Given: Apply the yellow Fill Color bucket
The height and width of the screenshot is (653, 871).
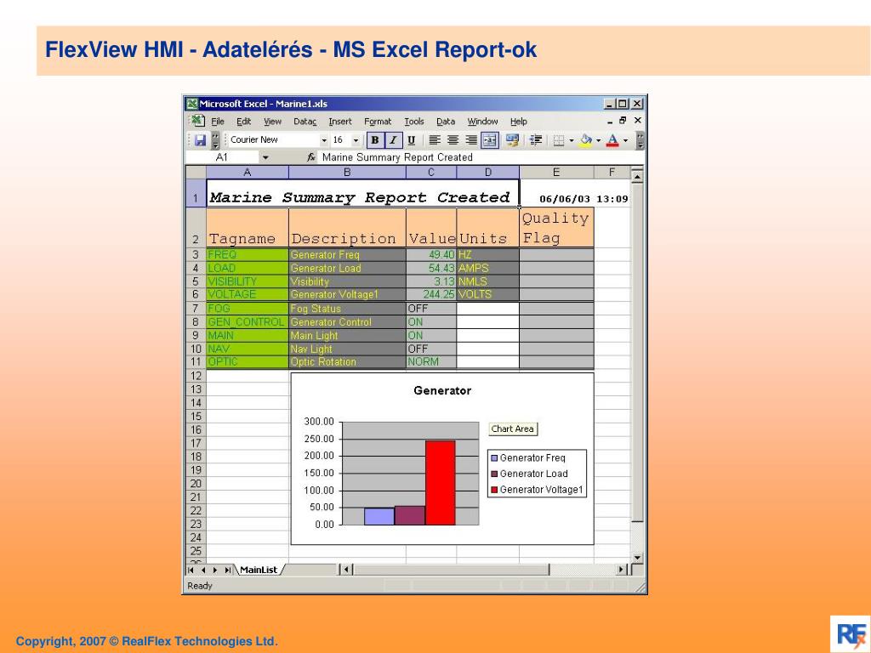Looking at the screenshot, I should 585,140.
